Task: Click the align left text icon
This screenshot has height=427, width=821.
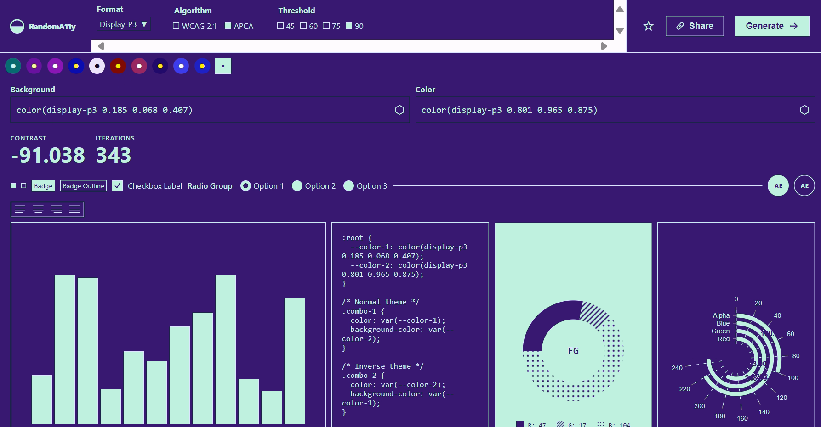Action: point(20,209)
